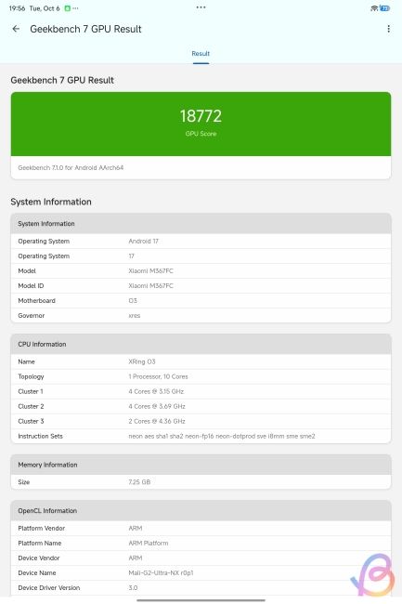Click the clock '19:56' in status bar
Viewport: 402px width, 604px height.
18,8
